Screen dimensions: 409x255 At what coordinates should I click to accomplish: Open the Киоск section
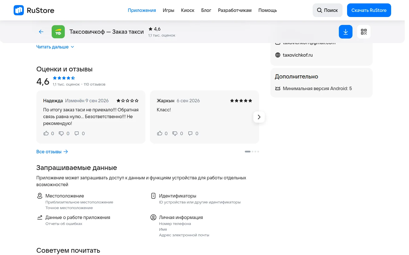[x=188, y=10]
